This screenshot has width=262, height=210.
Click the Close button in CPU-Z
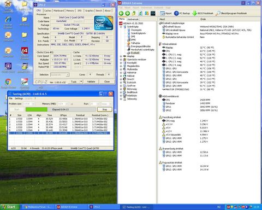point(107,81)
